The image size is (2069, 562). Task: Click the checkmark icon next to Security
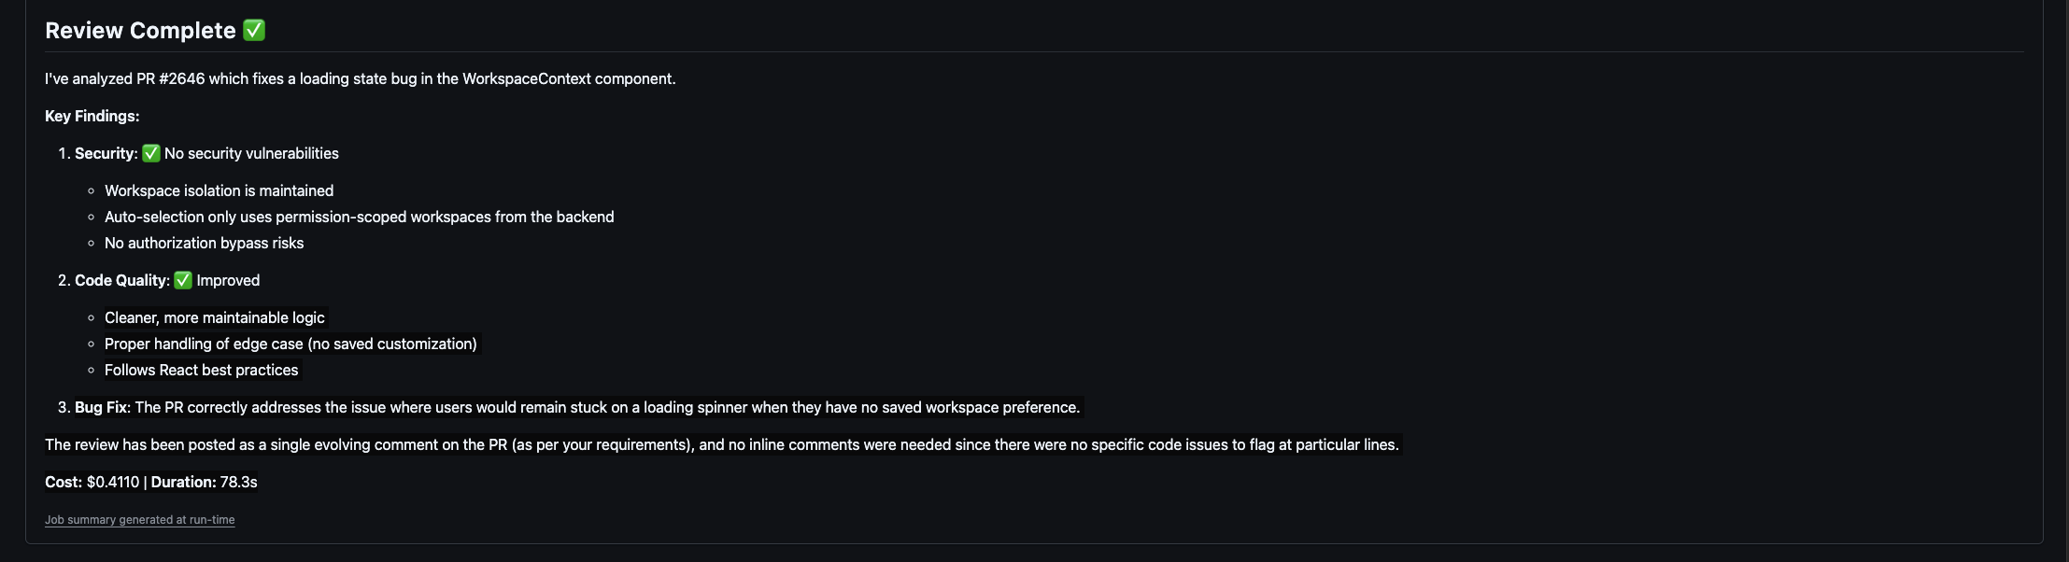pyautogui.click(x=151, y=153)
